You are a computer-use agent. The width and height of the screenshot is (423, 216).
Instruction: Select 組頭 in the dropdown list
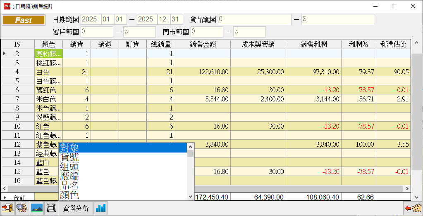click(123, 167)
